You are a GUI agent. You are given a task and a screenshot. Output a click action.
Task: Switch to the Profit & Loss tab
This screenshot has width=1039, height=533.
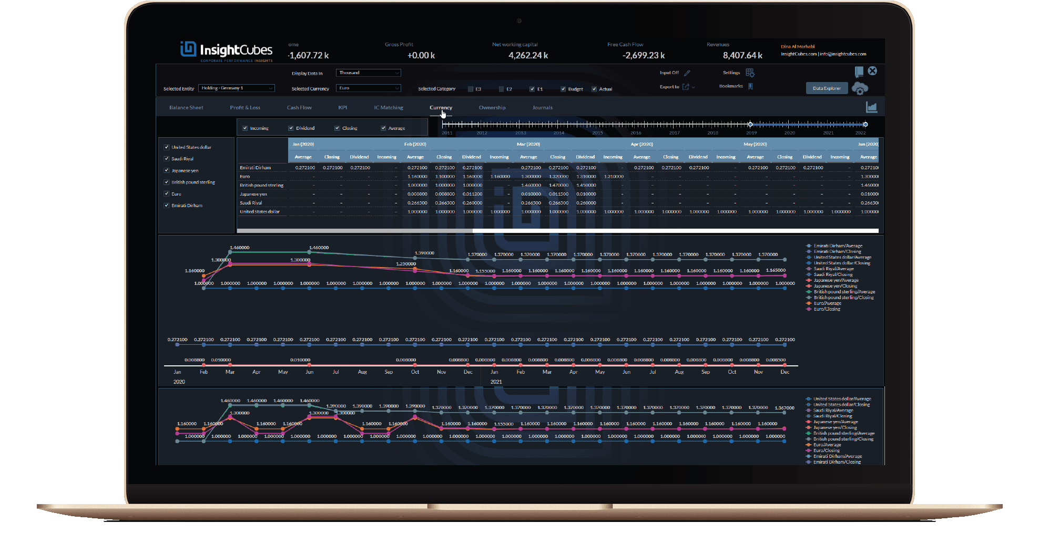coord(245,108)
